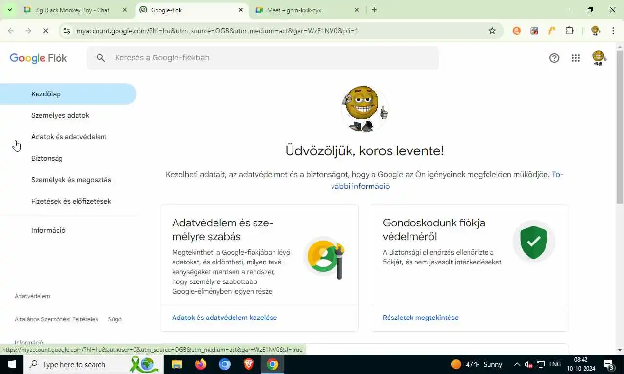Open Általános Szerződési Feltételek footer link
The height and width of the screenshot is (374, 624).
(x=57, y=319)
